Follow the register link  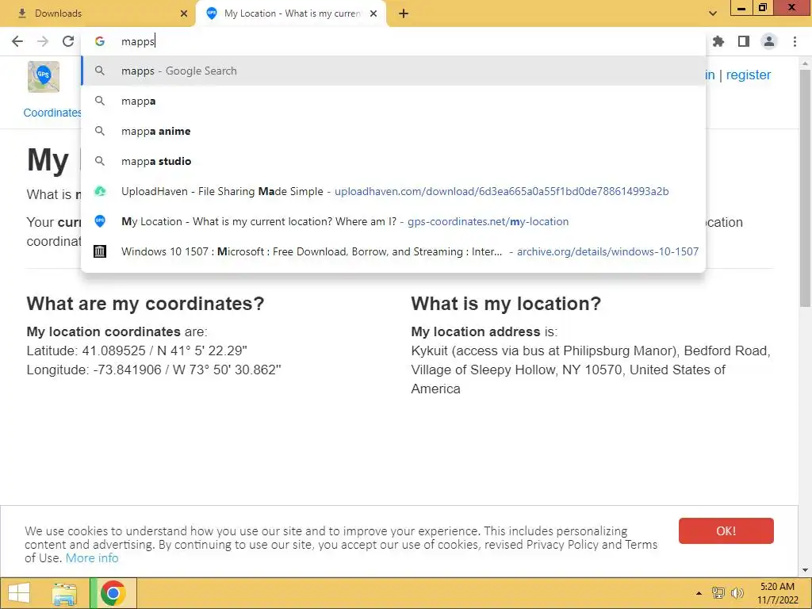(749, 75)
